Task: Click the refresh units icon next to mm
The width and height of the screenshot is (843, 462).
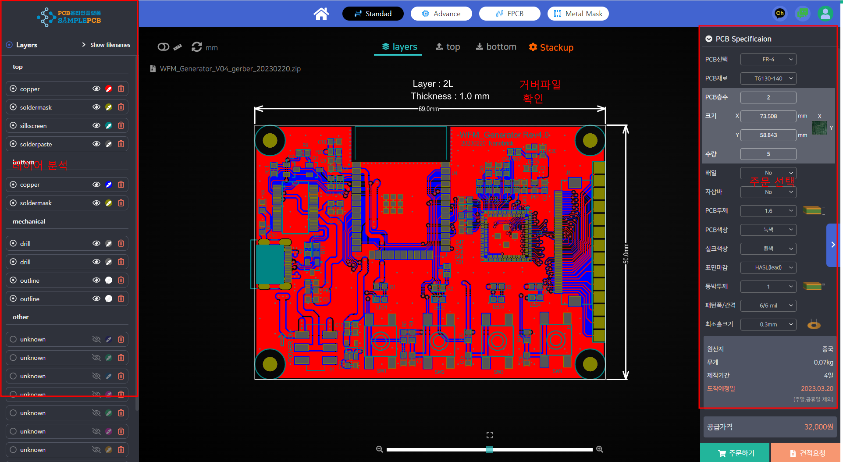Action: [x=197, y=47]
